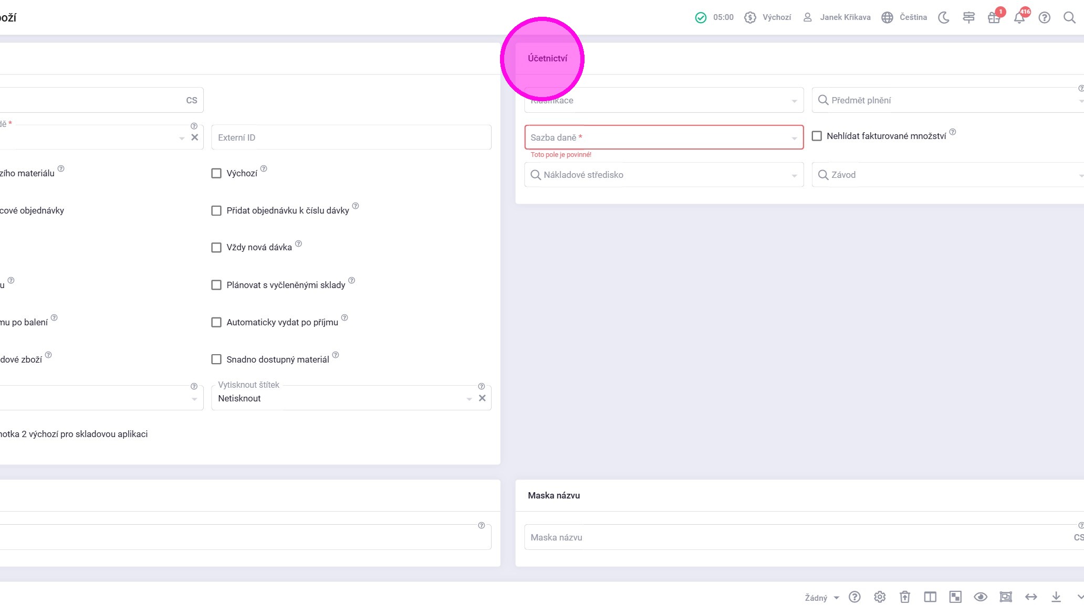Click the download arrow icon in footer

click(x=1056, y=597)
